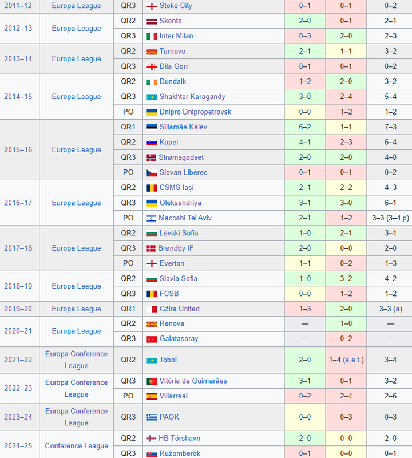
Task: Select the PO round cell in Everton row
Action: 128,263
